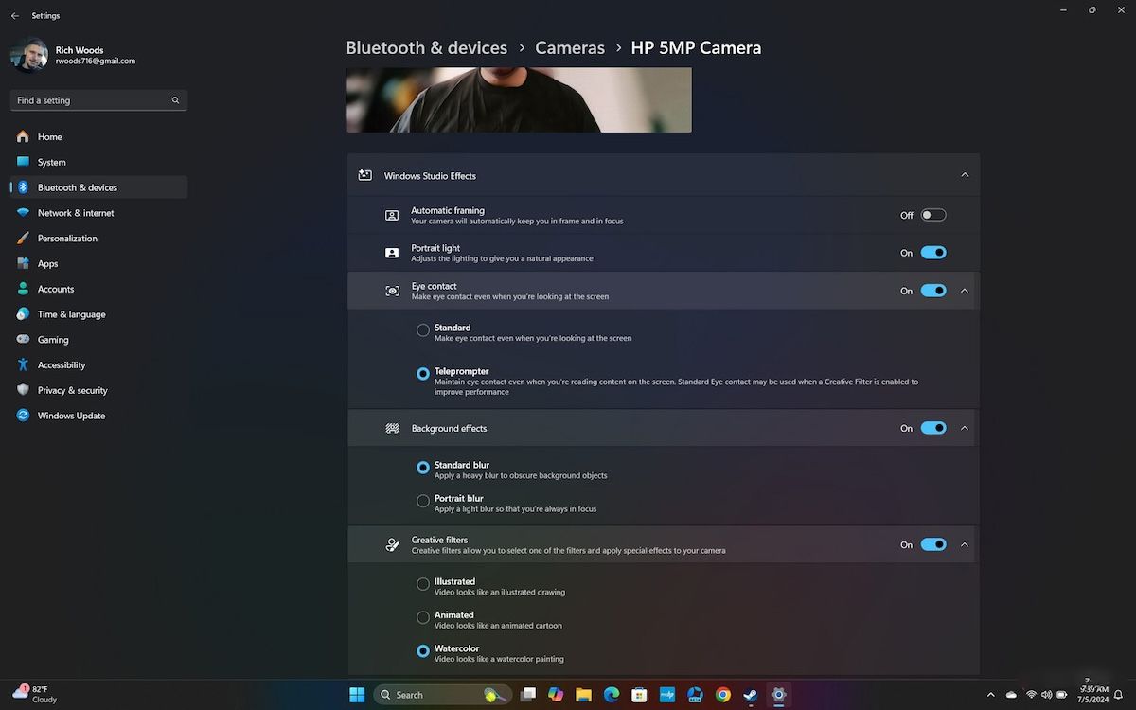
Task: Open Wi-Fi network tray icon
Action: click(x=1031, y=695)
